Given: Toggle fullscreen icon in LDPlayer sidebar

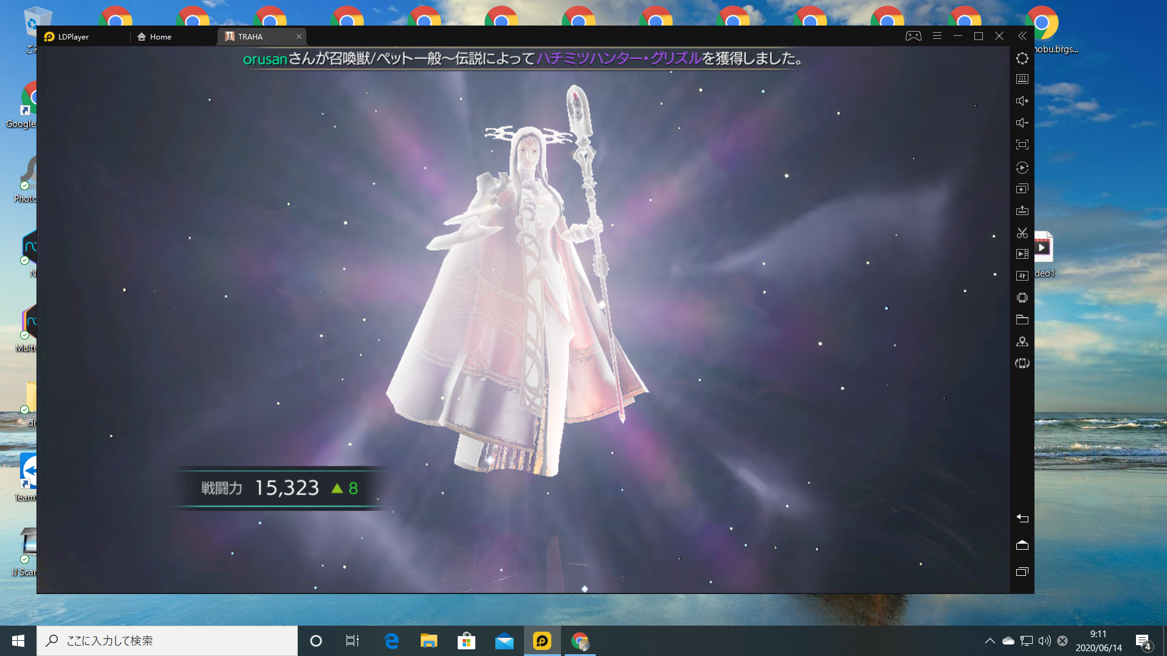Looking at the screenshot, I should pyautogui.click(x=1022, y=145).
